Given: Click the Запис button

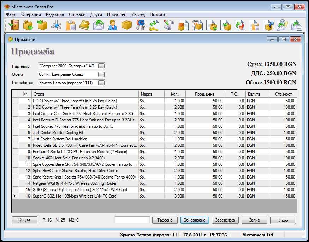Looking at the screenshot, I should (x=254, y=220).
